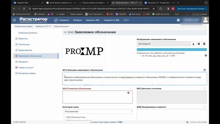This screenshot has width=220, height=124.
Task: Open the Заявитель section in sidebar
Action: [23, 39]
